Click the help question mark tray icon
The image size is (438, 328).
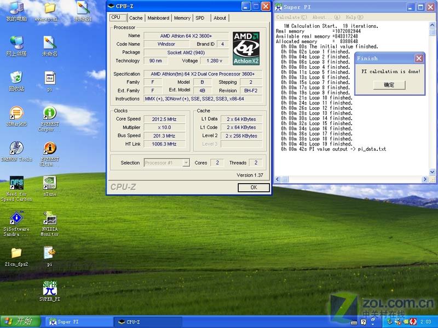coord(363,322)
